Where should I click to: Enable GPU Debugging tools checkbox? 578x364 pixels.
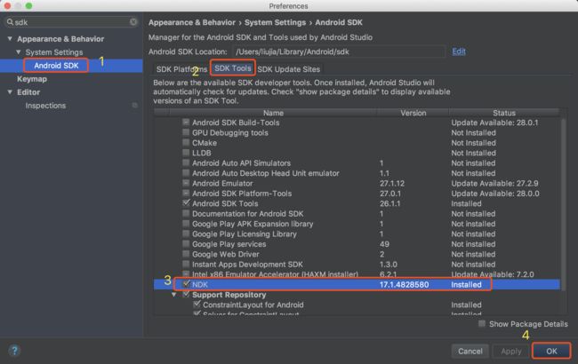186,132
